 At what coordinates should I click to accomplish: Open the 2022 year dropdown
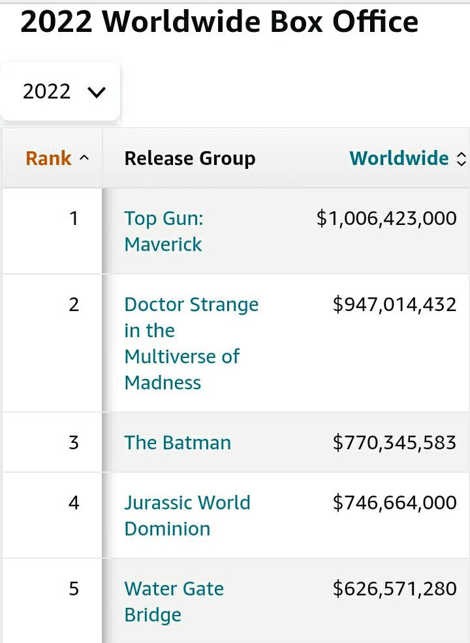(x=60, y=91)
